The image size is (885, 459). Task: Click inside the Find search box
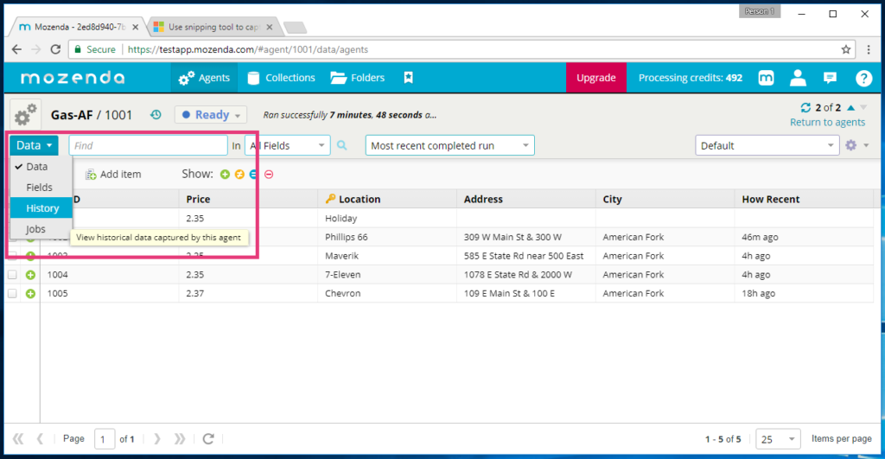[x=148, y=146]
